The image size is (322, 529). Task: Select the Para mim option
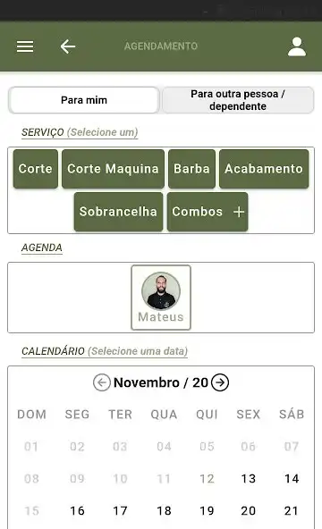point(84,100)
